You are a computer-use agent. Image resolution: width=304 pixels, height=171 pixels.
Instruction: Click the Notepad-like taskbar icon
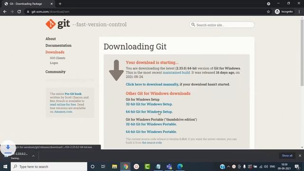158,167
